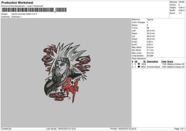
Task: Click 'Madeira Classic 40' in stop row 1
Action: (176, 64)
